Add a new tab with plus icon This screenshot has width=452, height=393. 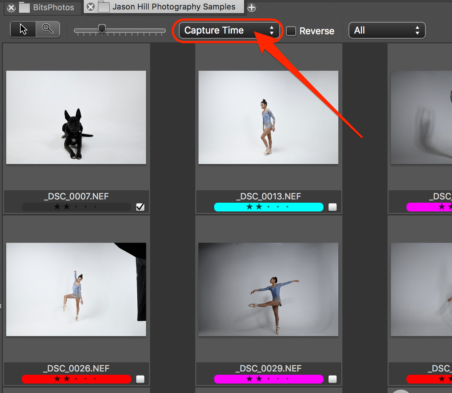coord(252,7)
